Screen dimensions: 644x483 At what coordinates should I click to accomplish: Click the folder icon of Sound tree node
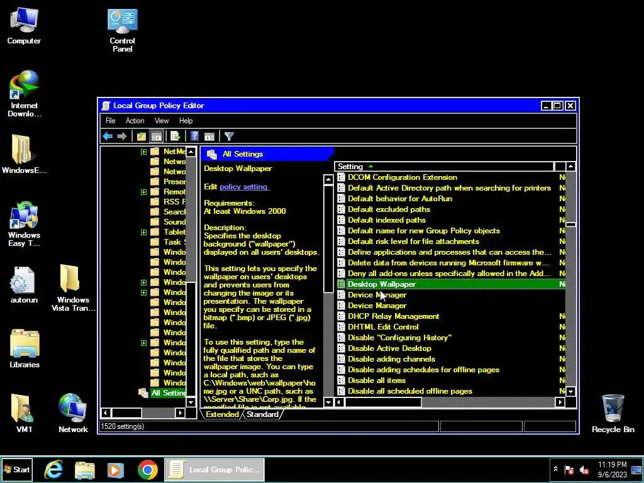155,222
